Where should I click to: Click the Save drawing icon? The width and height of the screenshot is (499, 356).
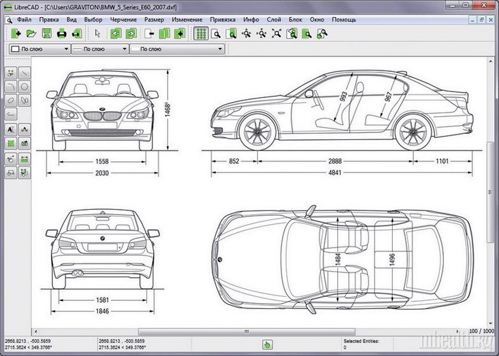click(46, 34)
